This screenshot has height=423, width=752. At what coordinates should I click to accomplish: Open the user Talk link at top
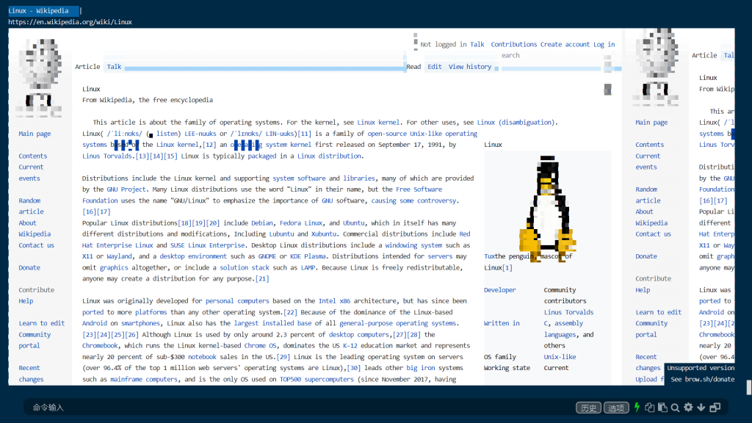point(477,44)
